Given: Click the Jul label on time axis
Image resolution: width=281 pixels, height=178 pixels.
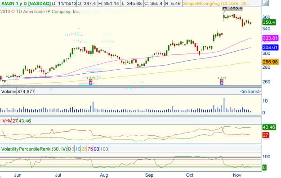Looking at the screenshot, I should pos(58,175).
